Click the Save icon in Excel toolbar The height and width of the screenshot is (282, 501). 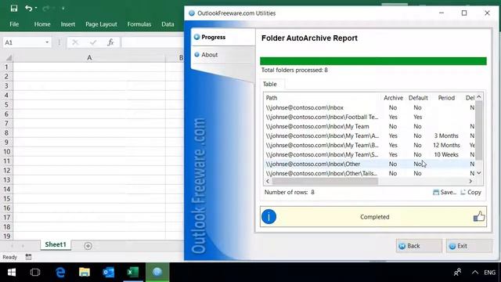(x=14, y=8)
